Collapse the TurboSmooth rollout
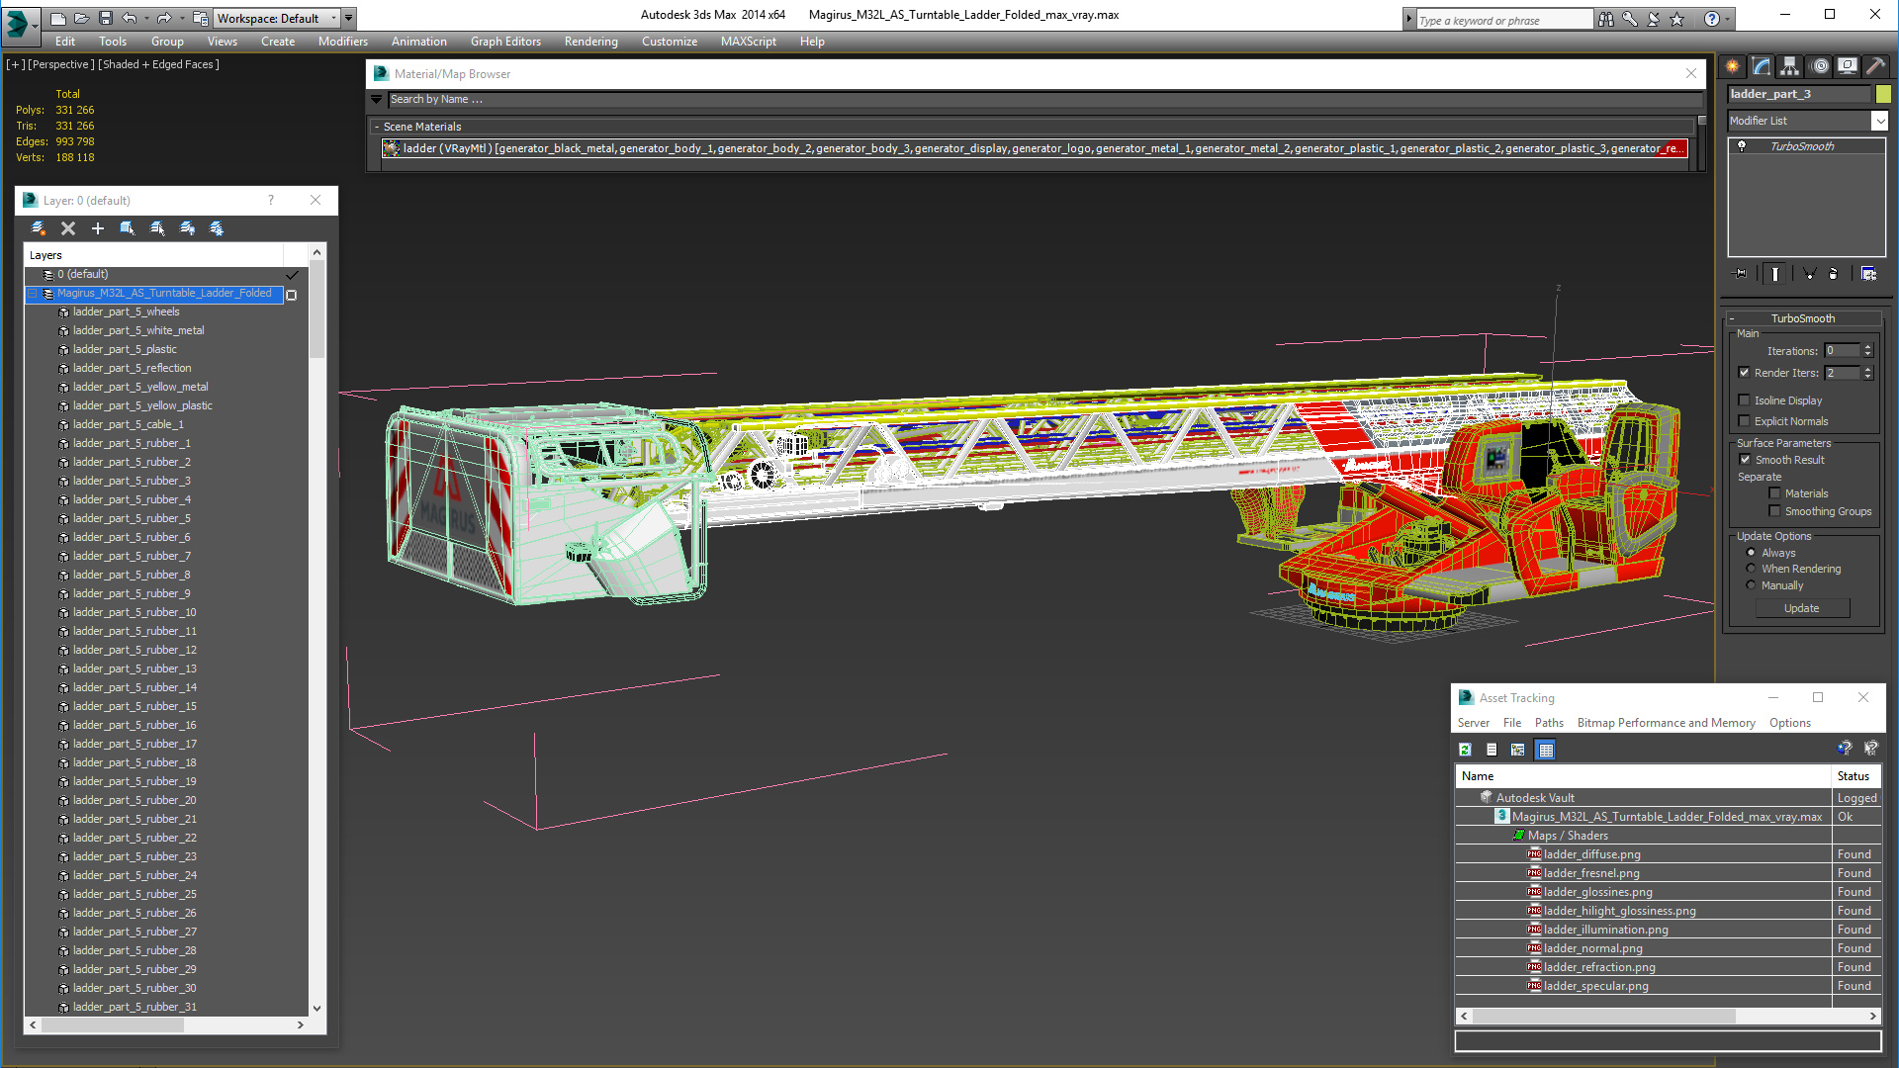The height and width of the screenshot is (1068, 1899). (1732, 318)
